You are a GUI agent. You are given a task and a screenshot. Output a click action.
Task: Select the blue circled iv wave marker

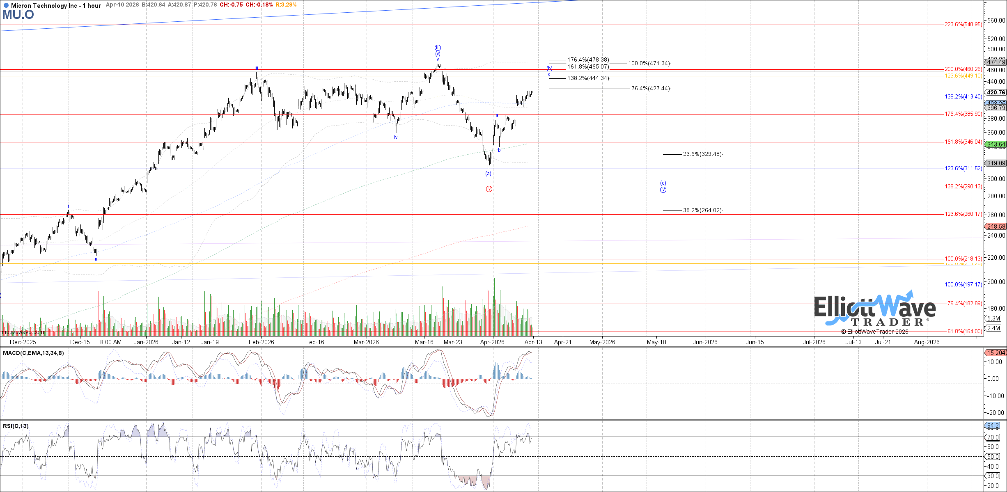pyautogui.click(x=663, y=190)
